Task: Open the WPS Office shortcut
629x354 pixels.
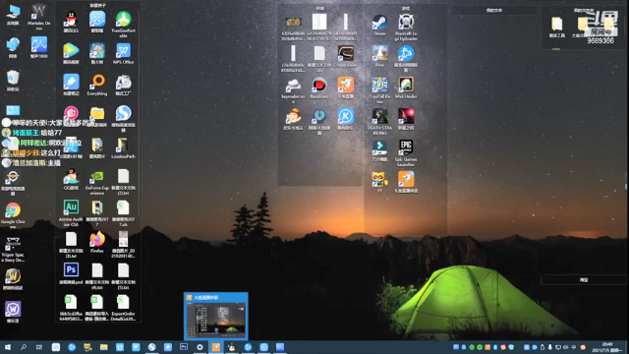Action: click(123, 54)
